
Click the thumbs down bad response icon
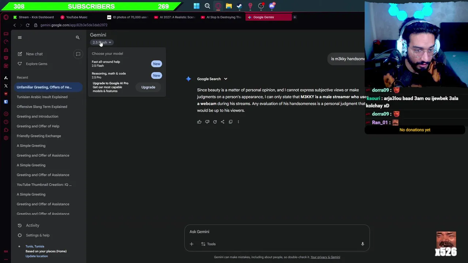point(207,122)
